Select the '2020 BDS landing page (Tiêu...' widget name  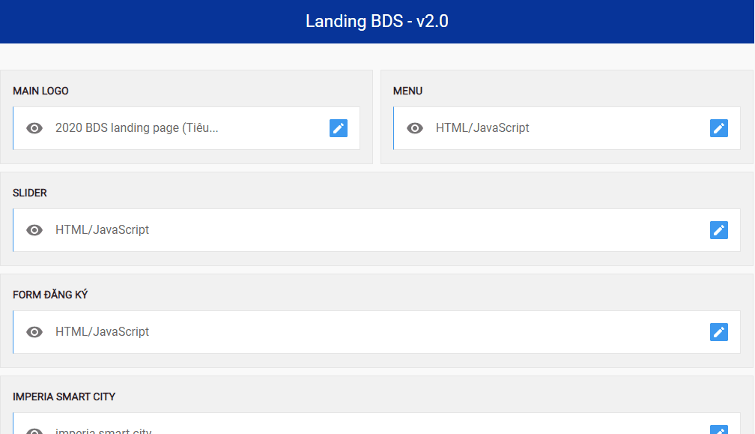coord(137,127)
